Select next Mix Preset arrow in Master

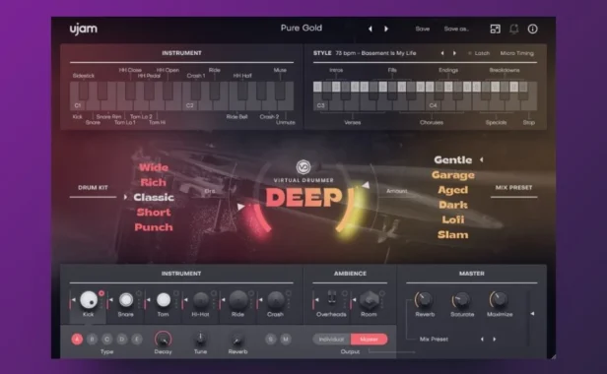coord(495,340)
